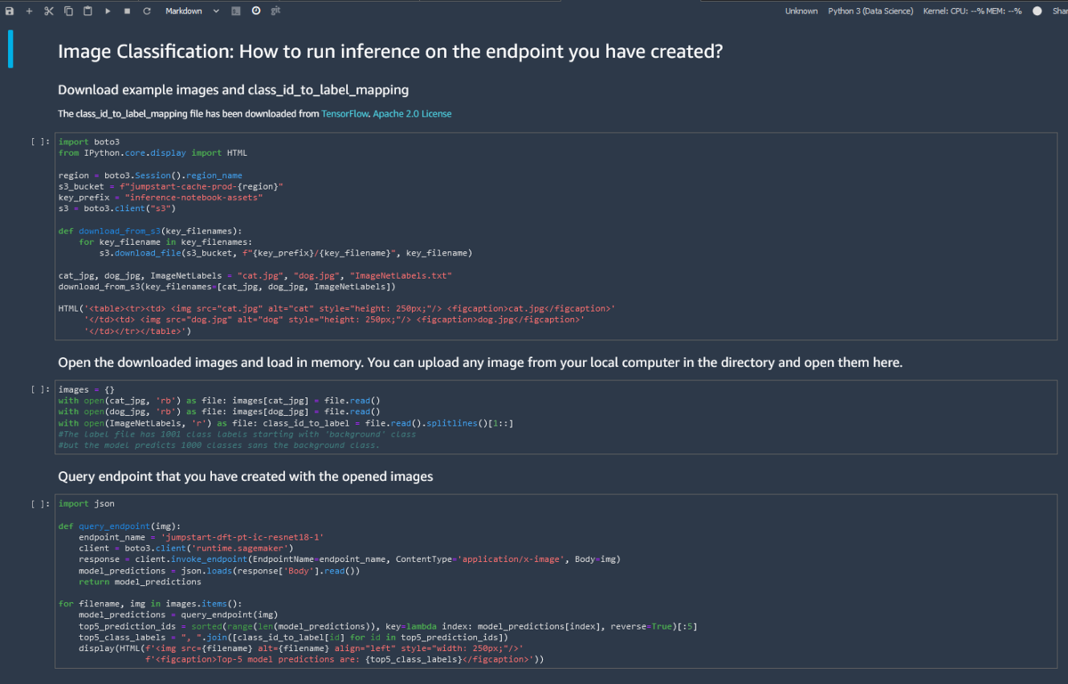Interrupt the kernel with the stop icon
The height and width of the screenshot is (684, 1068).
click(127, 11)
